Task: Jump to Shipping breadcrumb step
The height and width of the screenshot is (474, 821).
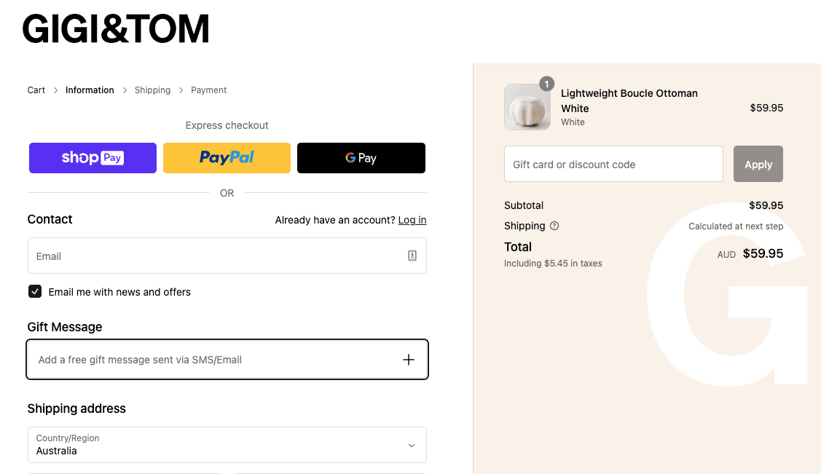Action: 152,90
